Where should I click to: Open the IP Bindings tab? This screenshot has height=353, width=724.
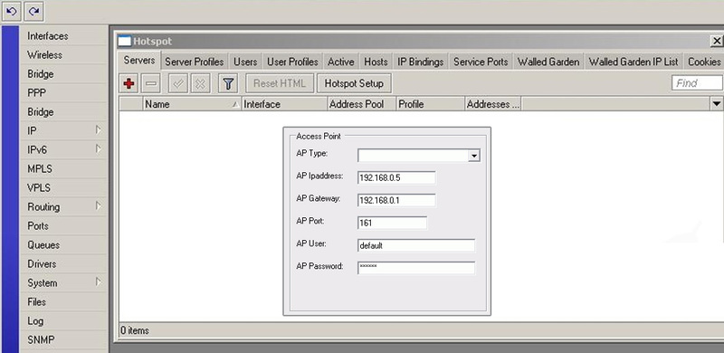[420, 62]
